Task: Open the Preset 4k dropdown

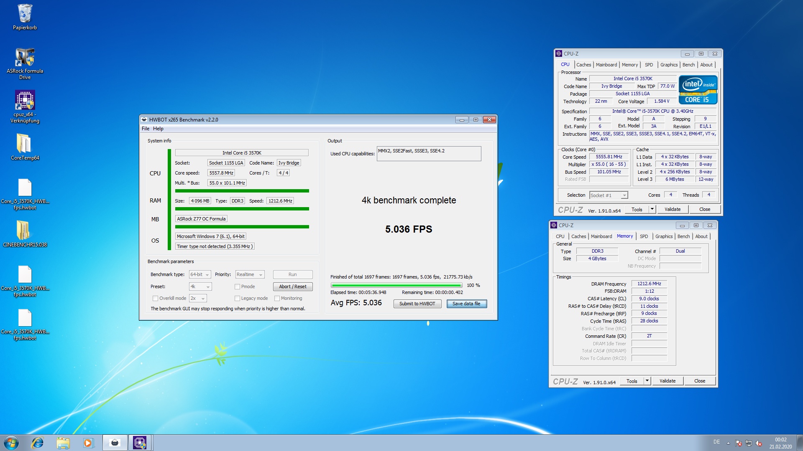Action: click(x=200, y=286)
